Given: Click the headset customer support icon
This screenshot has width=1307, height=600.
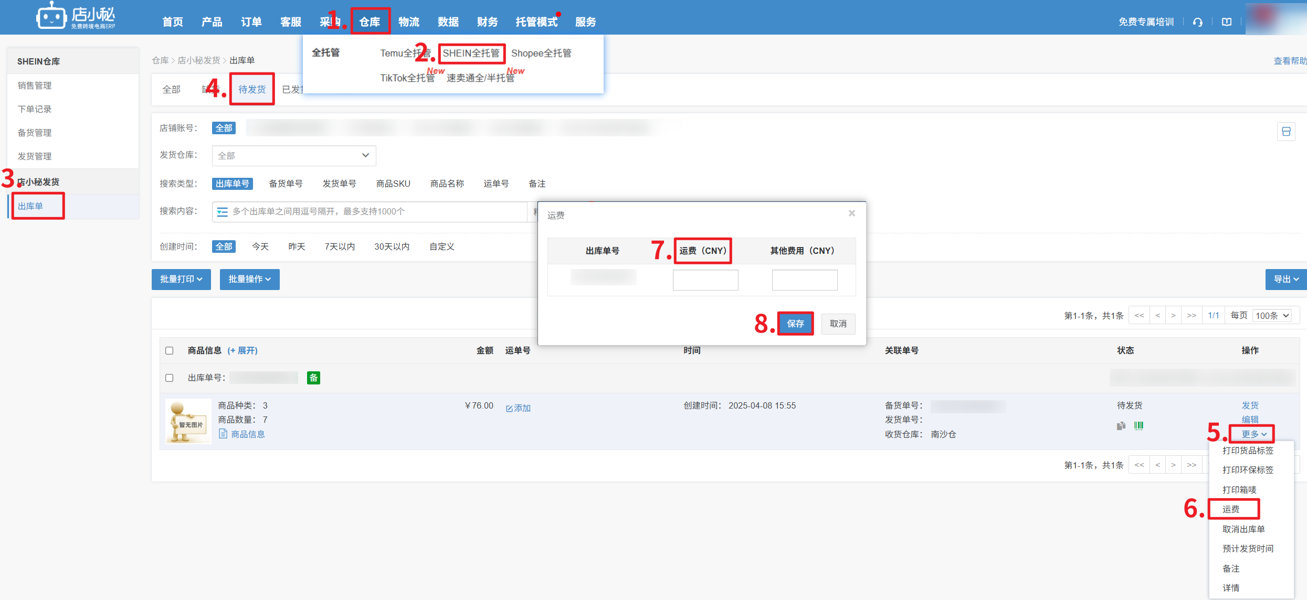Looking at the screenshot, I should coord(1197,22).
